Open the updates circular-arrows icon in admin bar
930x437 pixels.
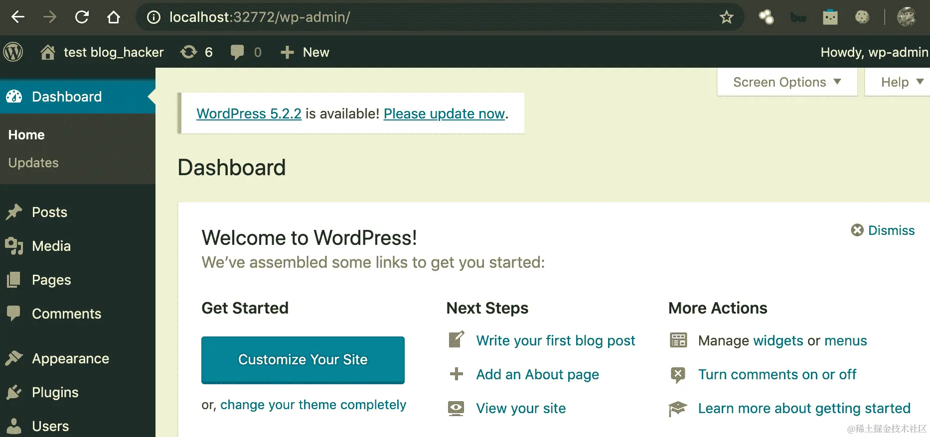[189, 52]
